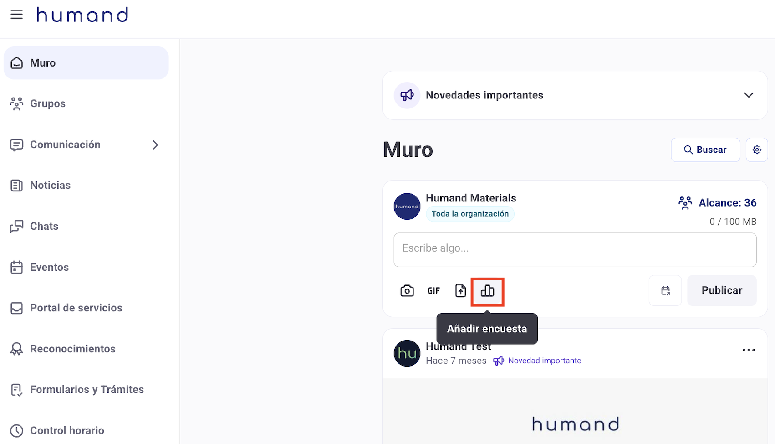The image size is (775, 444).
Task: Navigate to Eventos
Action: point(49,267)
